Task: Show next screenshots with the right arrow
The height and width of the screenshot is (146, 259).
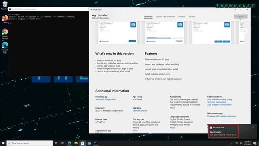Action: (x=244, y=31)
